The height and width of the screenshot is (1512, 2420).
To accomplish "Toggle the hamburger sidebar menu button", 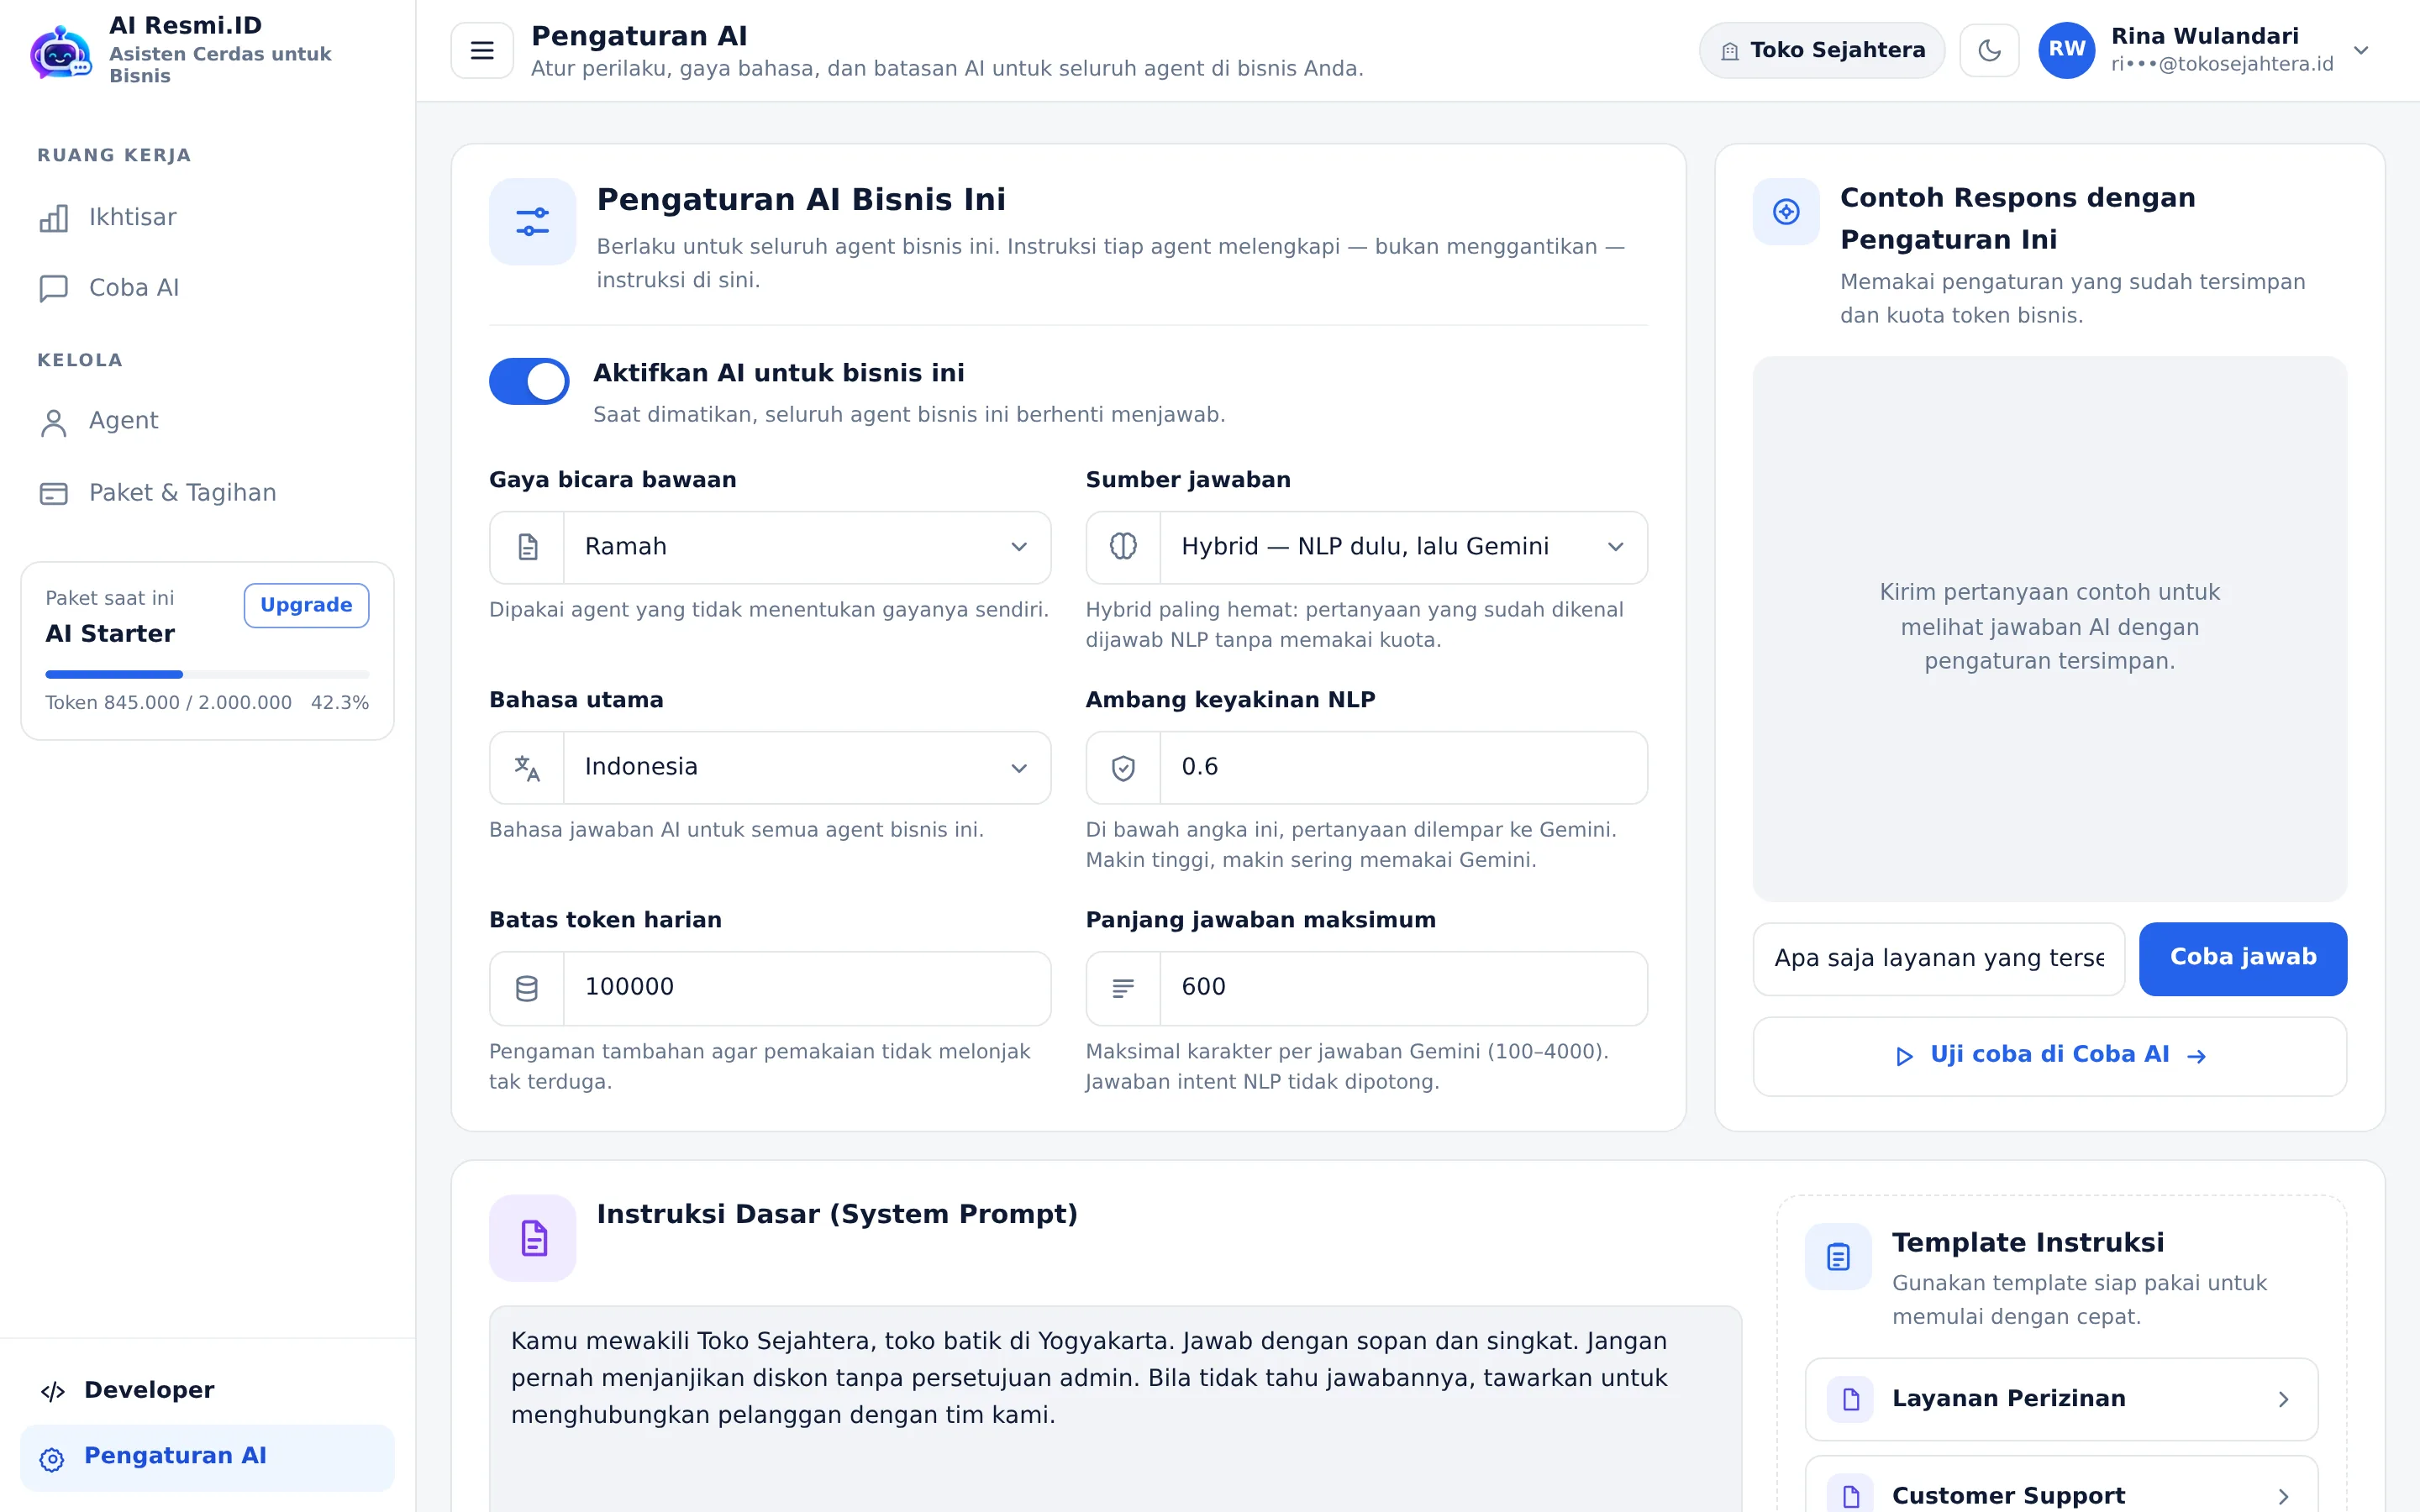I will pyautogui.click(x=482, y=50).
